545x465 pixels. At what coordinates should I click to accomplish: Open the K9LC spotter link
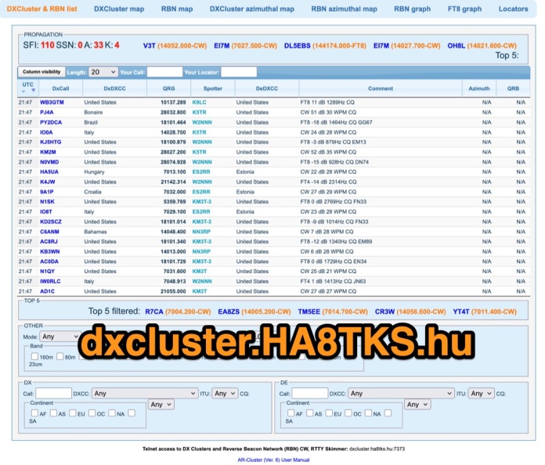(x=199, y=103)
